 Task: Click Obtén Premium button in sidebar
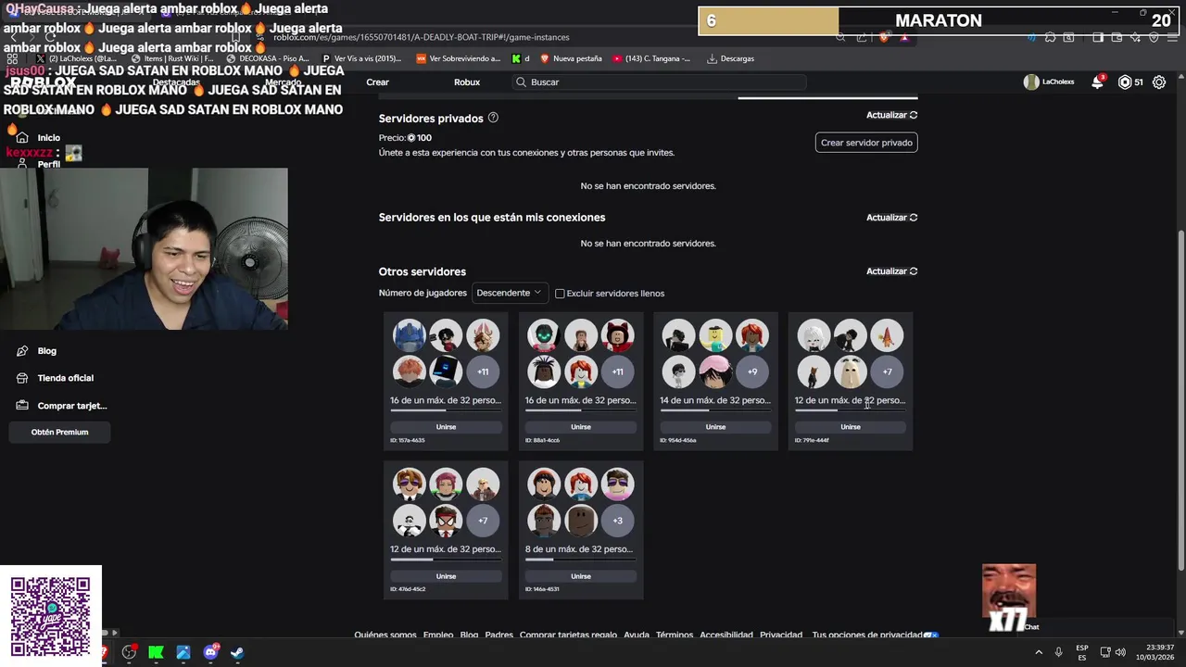[x=59, y=432]
